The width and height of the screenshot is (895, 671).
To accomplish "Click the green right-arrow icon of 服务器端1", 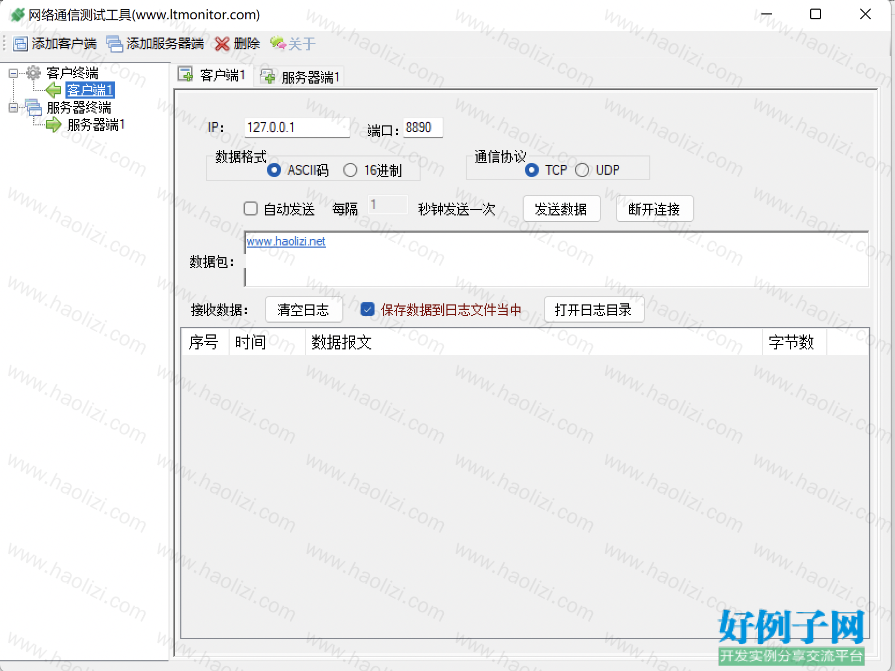I will [54, 125].
